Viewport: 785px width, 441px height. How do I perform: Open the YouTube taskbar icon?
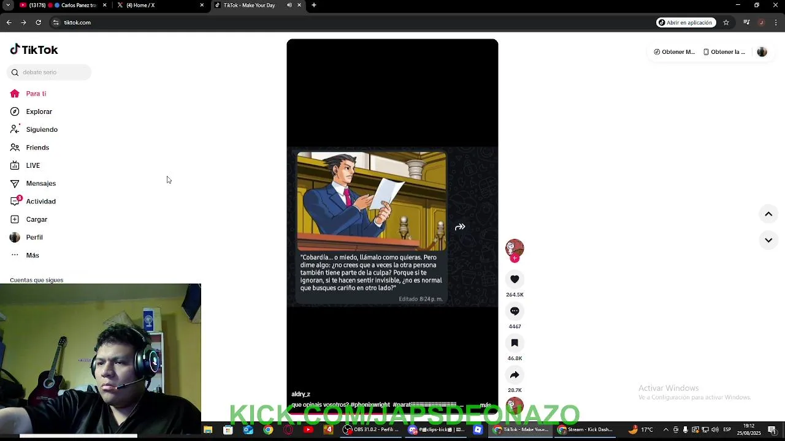pos(308,430)
